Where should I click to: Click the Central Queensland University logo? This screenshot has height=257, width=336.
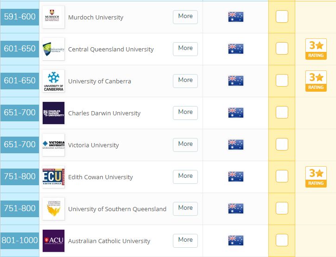click(53, 49)
